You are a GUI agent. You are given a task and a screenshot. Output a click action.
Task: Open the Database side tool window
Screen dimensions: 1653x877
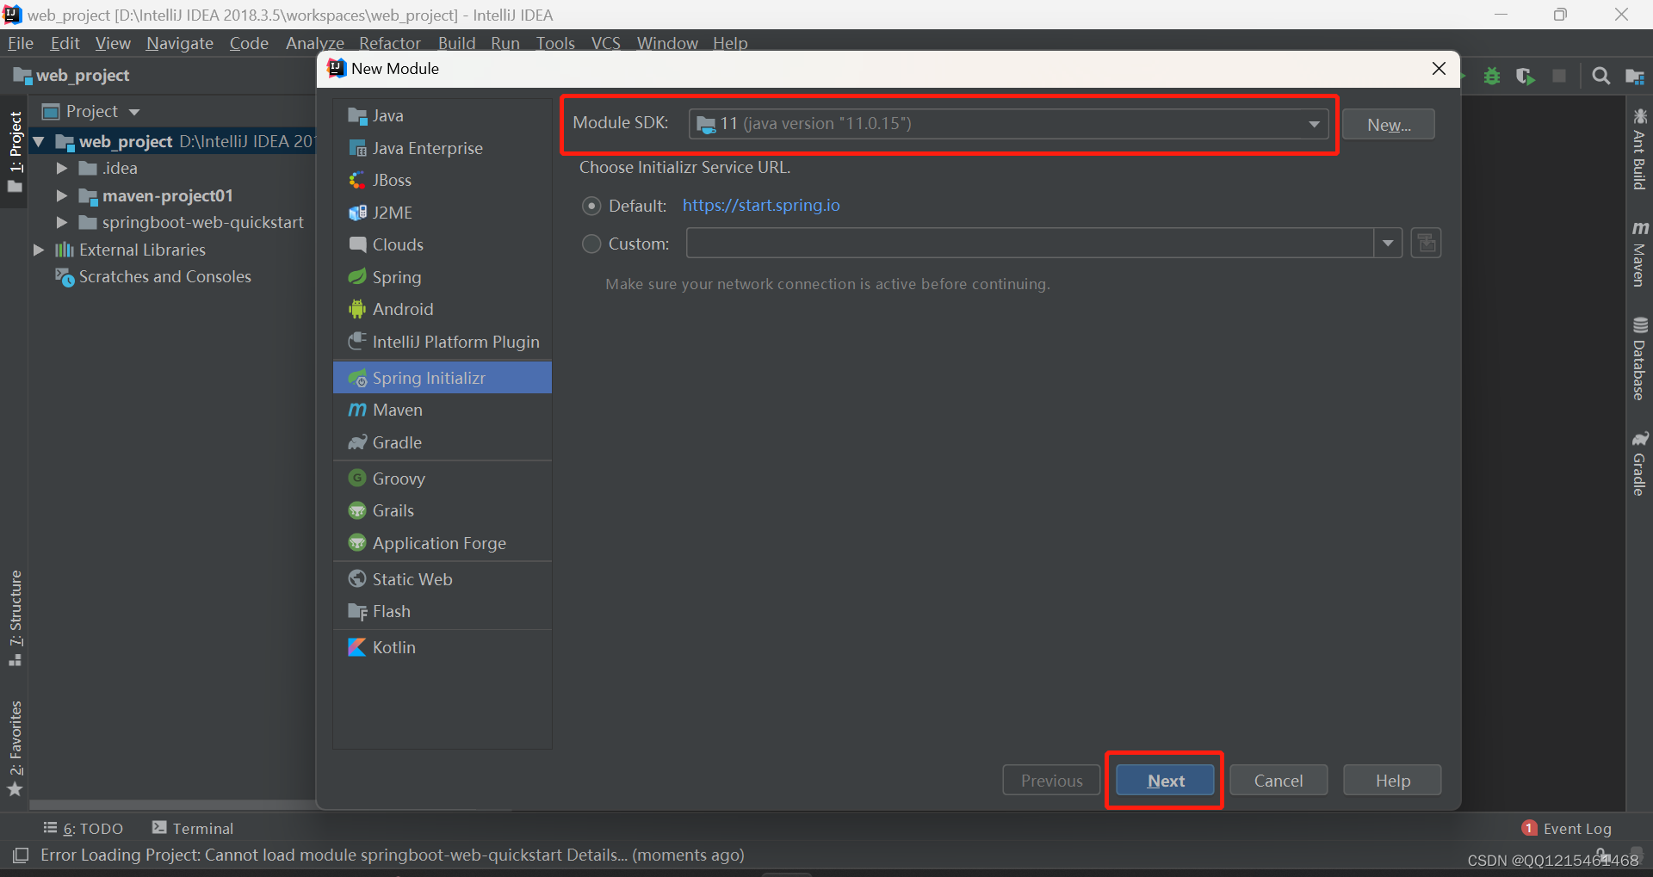coord(1639,359)
